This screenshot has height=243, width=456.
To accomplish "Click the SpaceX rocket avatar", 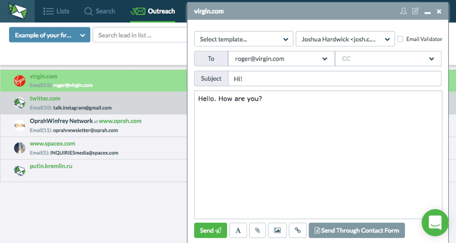I will coord(19,148).
